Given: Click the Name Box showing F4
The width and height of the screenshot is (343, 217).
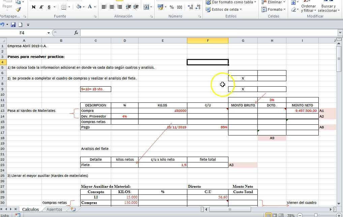Looking at the screenshot, I should 22,33.
